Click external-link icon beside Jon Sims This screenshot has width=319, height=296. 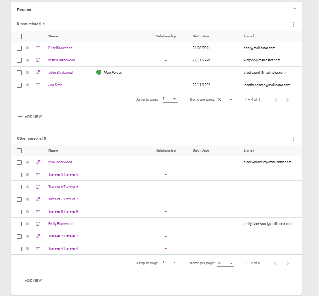tap(38, 85)
